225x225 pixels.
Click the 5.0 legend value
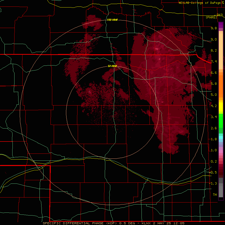(x=214, y=95)
